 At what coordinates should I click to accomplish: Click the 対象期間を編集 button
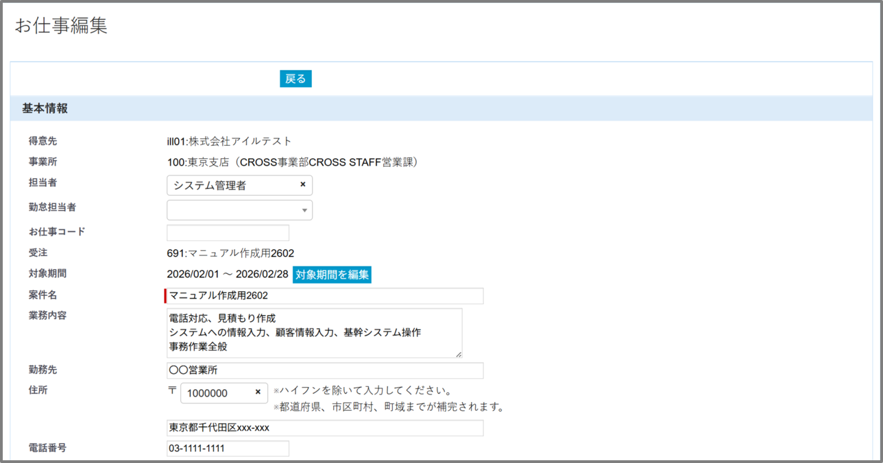click(332, 275)
